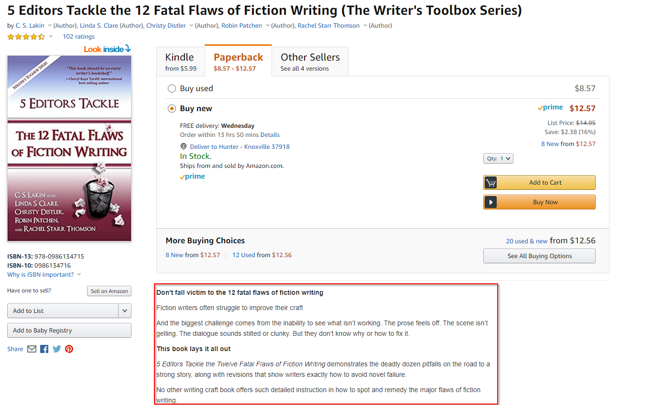Open the Qty quantity dropdown
The image size is (653, 405).
point(498,158)
